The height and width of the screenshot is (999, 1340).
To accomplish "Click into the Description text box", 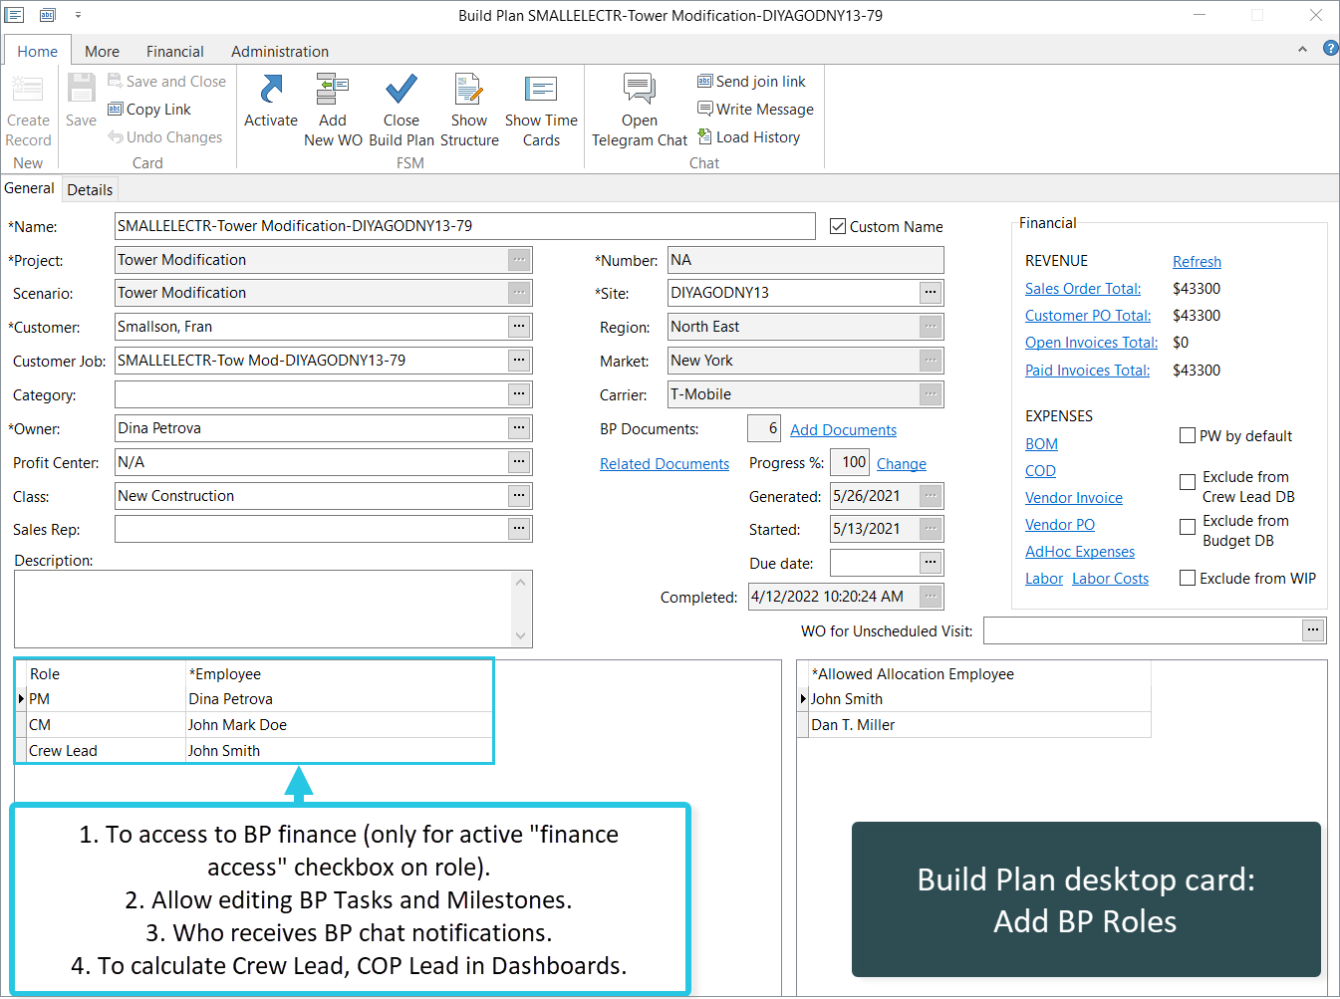I will coord(264,609).
